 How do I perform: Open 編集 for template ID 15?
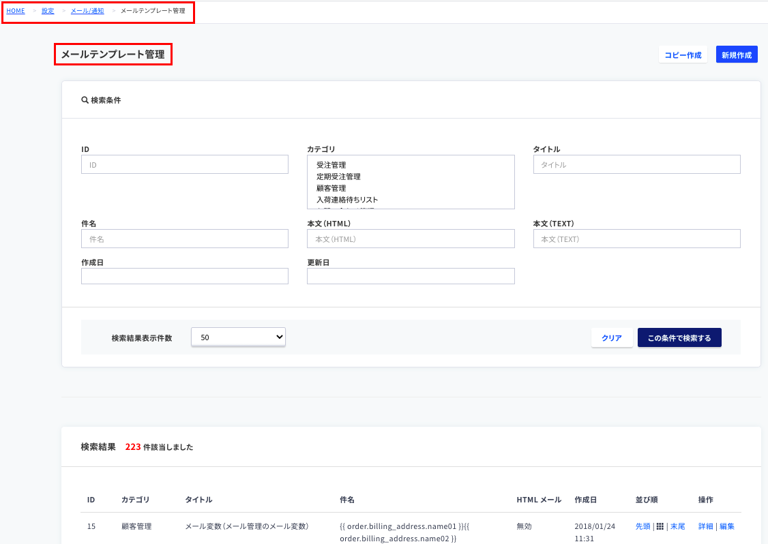click(727, 526)
